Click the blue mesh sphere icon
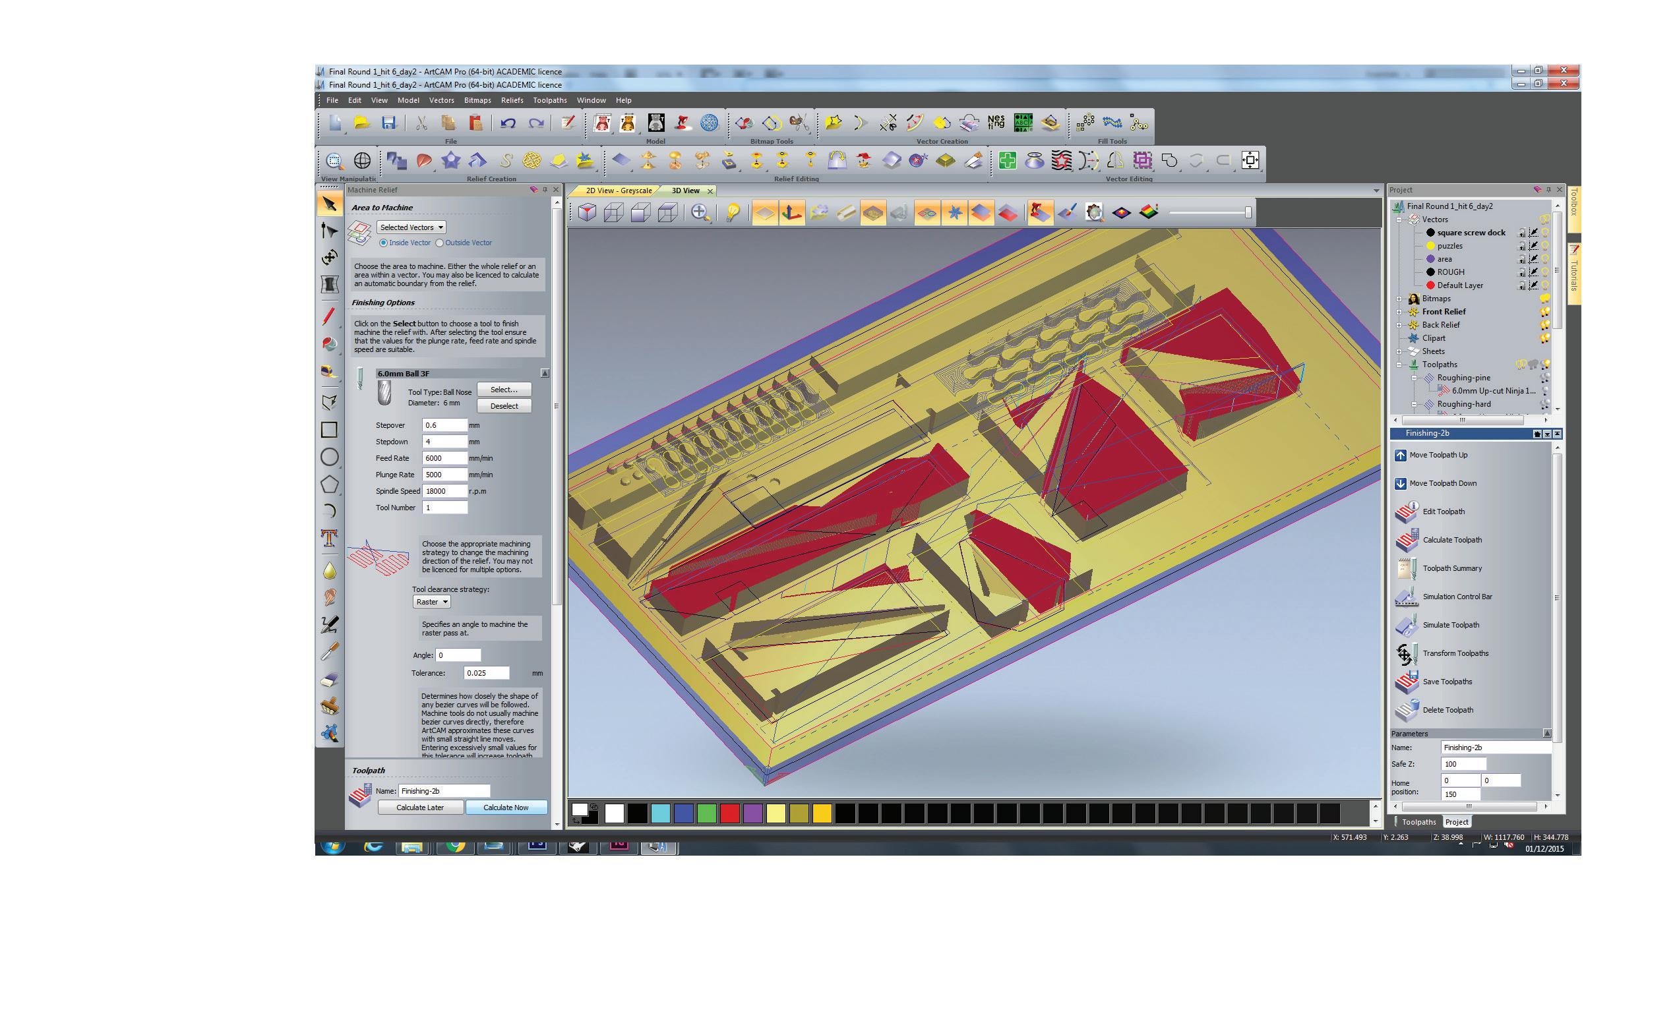Image resolution: width=1675 pixels, height=1029 pixels. 709,123
